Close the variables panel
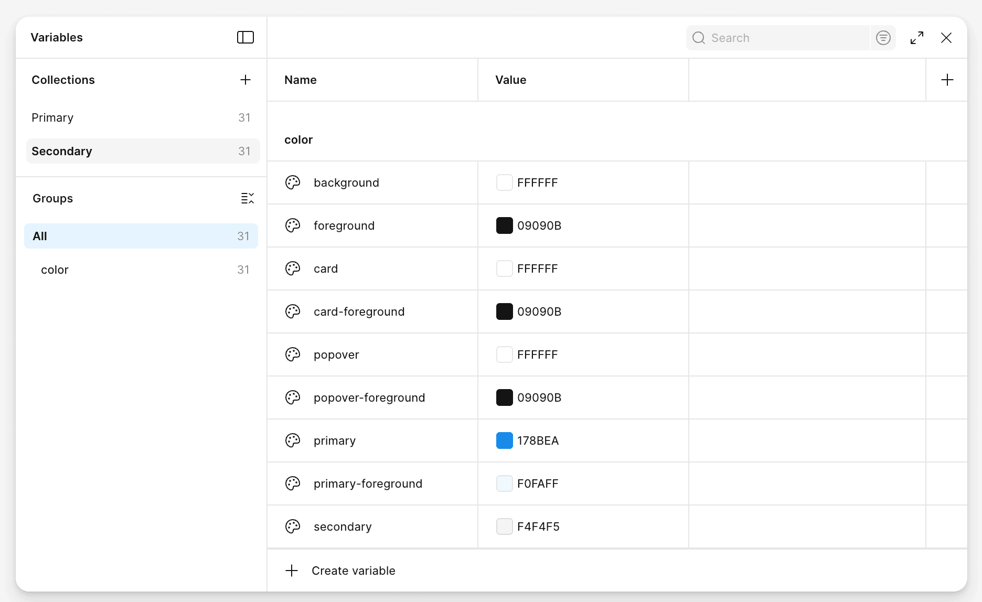This screenshot has width=982, height=602. (x=946, y=38)
